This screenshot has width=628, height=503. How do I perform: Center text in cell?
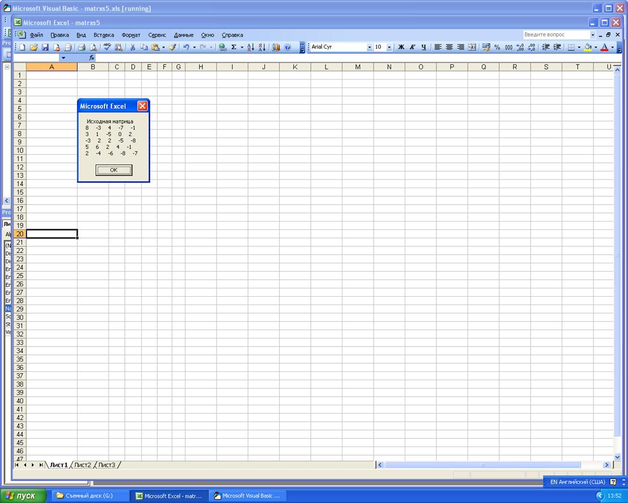coord(449,47)
